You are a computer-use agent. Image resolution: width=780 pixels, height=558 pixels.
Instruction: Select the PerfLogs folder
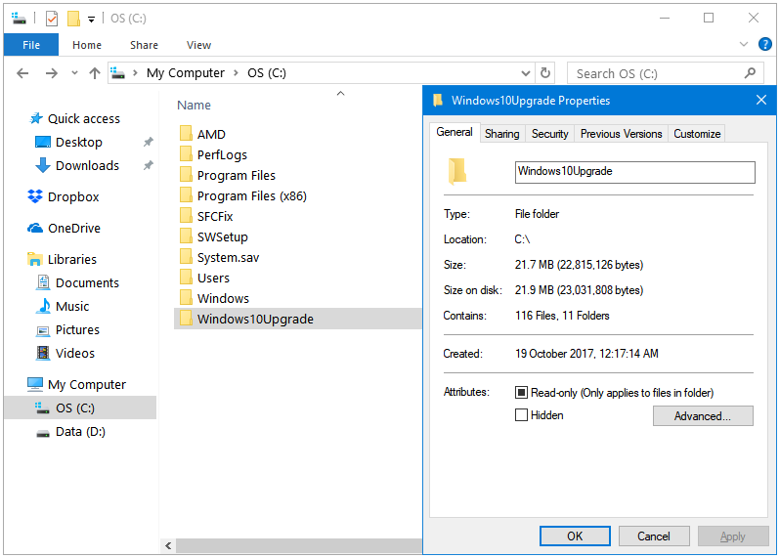click(222, 154)
